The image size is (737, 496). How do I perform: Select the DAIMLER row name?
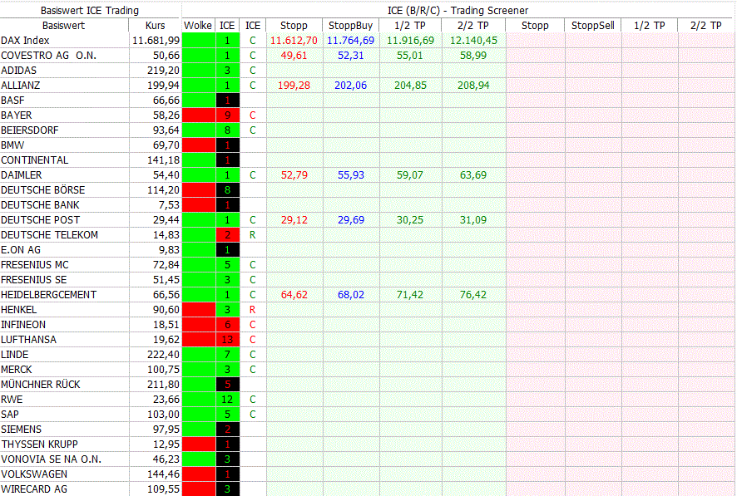click(22, 175)
